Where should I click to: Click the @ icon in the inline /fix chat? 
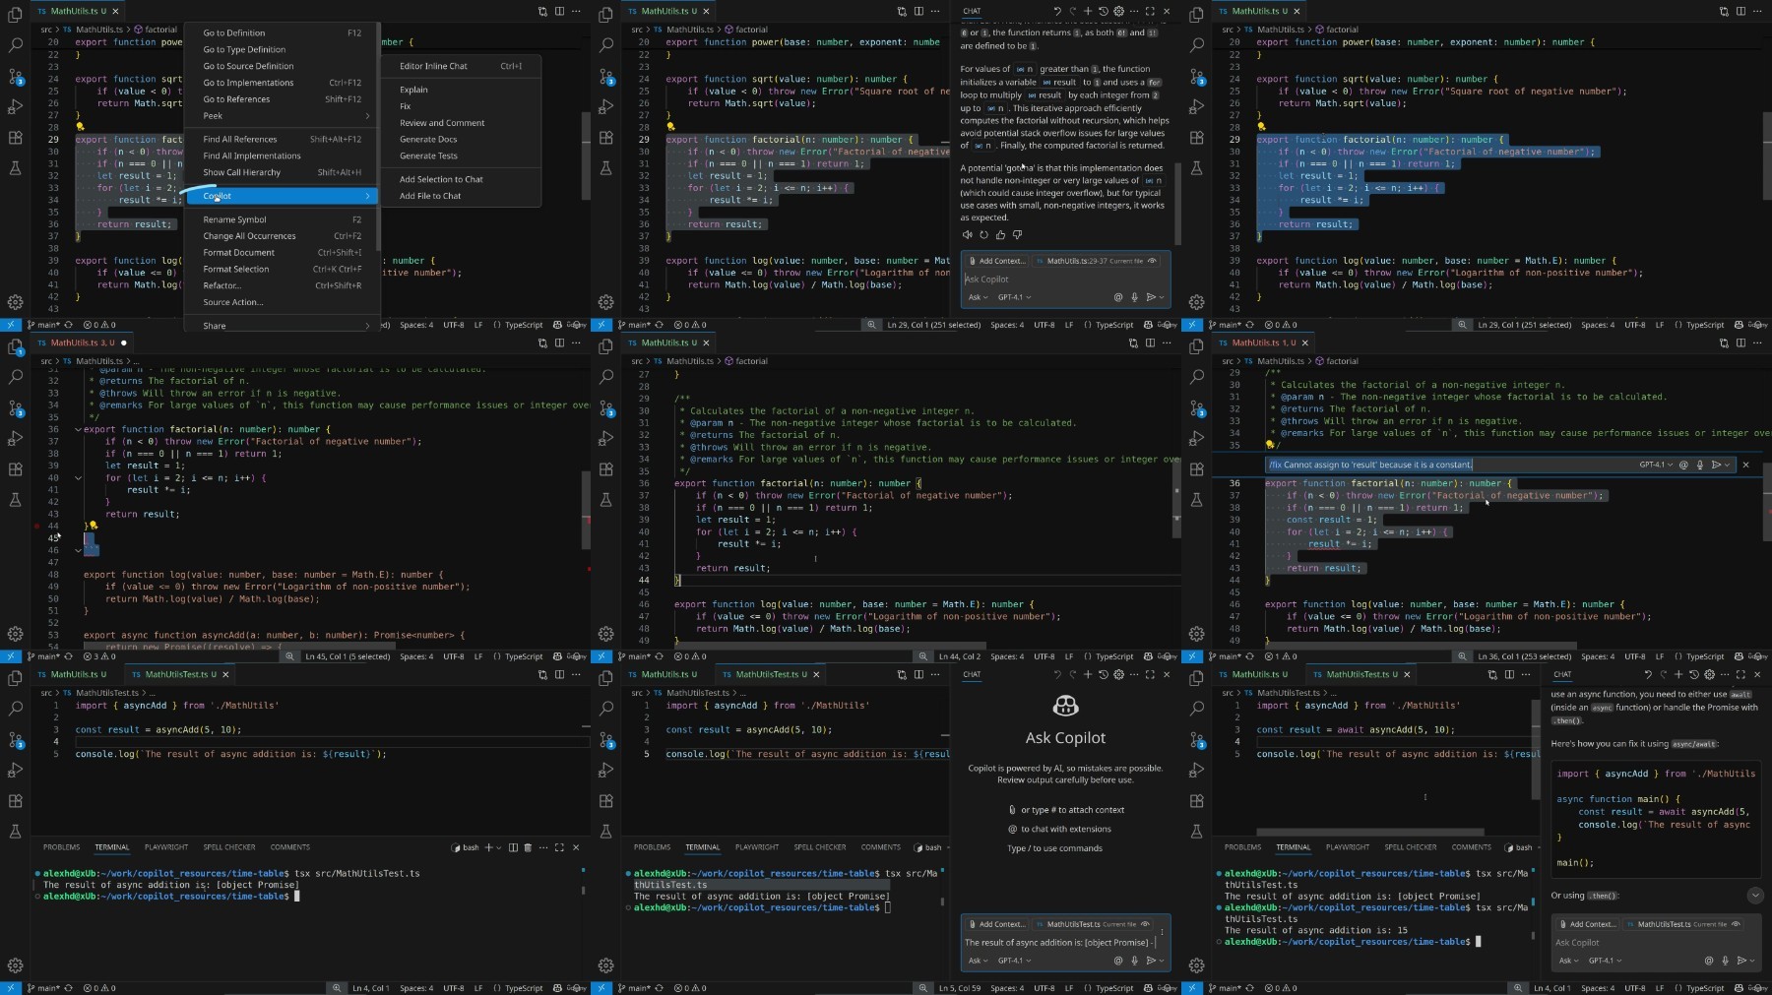pos(1683,465)
